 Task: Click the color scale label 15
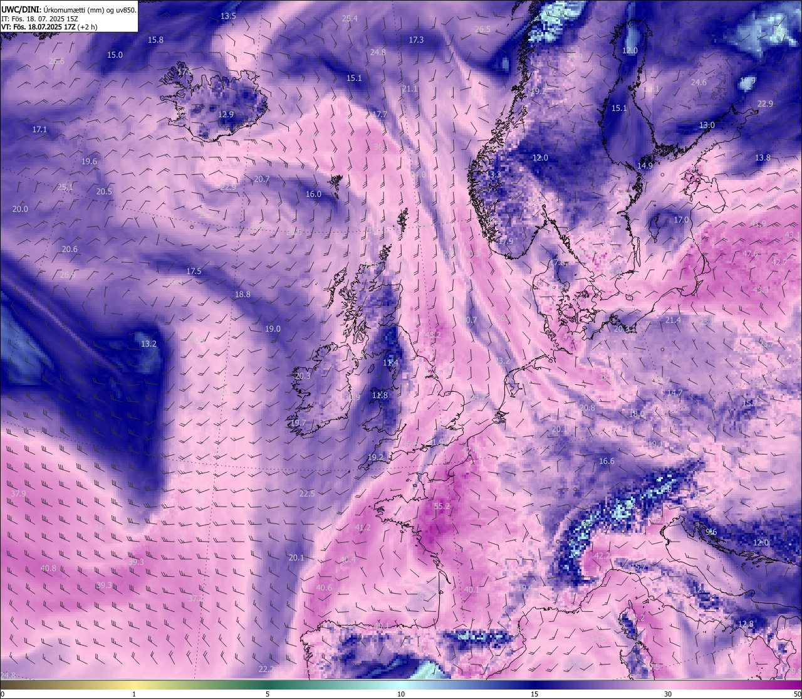click(534, 694)
